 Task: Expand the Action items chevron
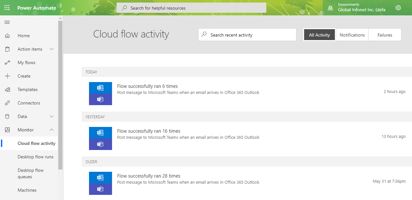pos(52,49)
